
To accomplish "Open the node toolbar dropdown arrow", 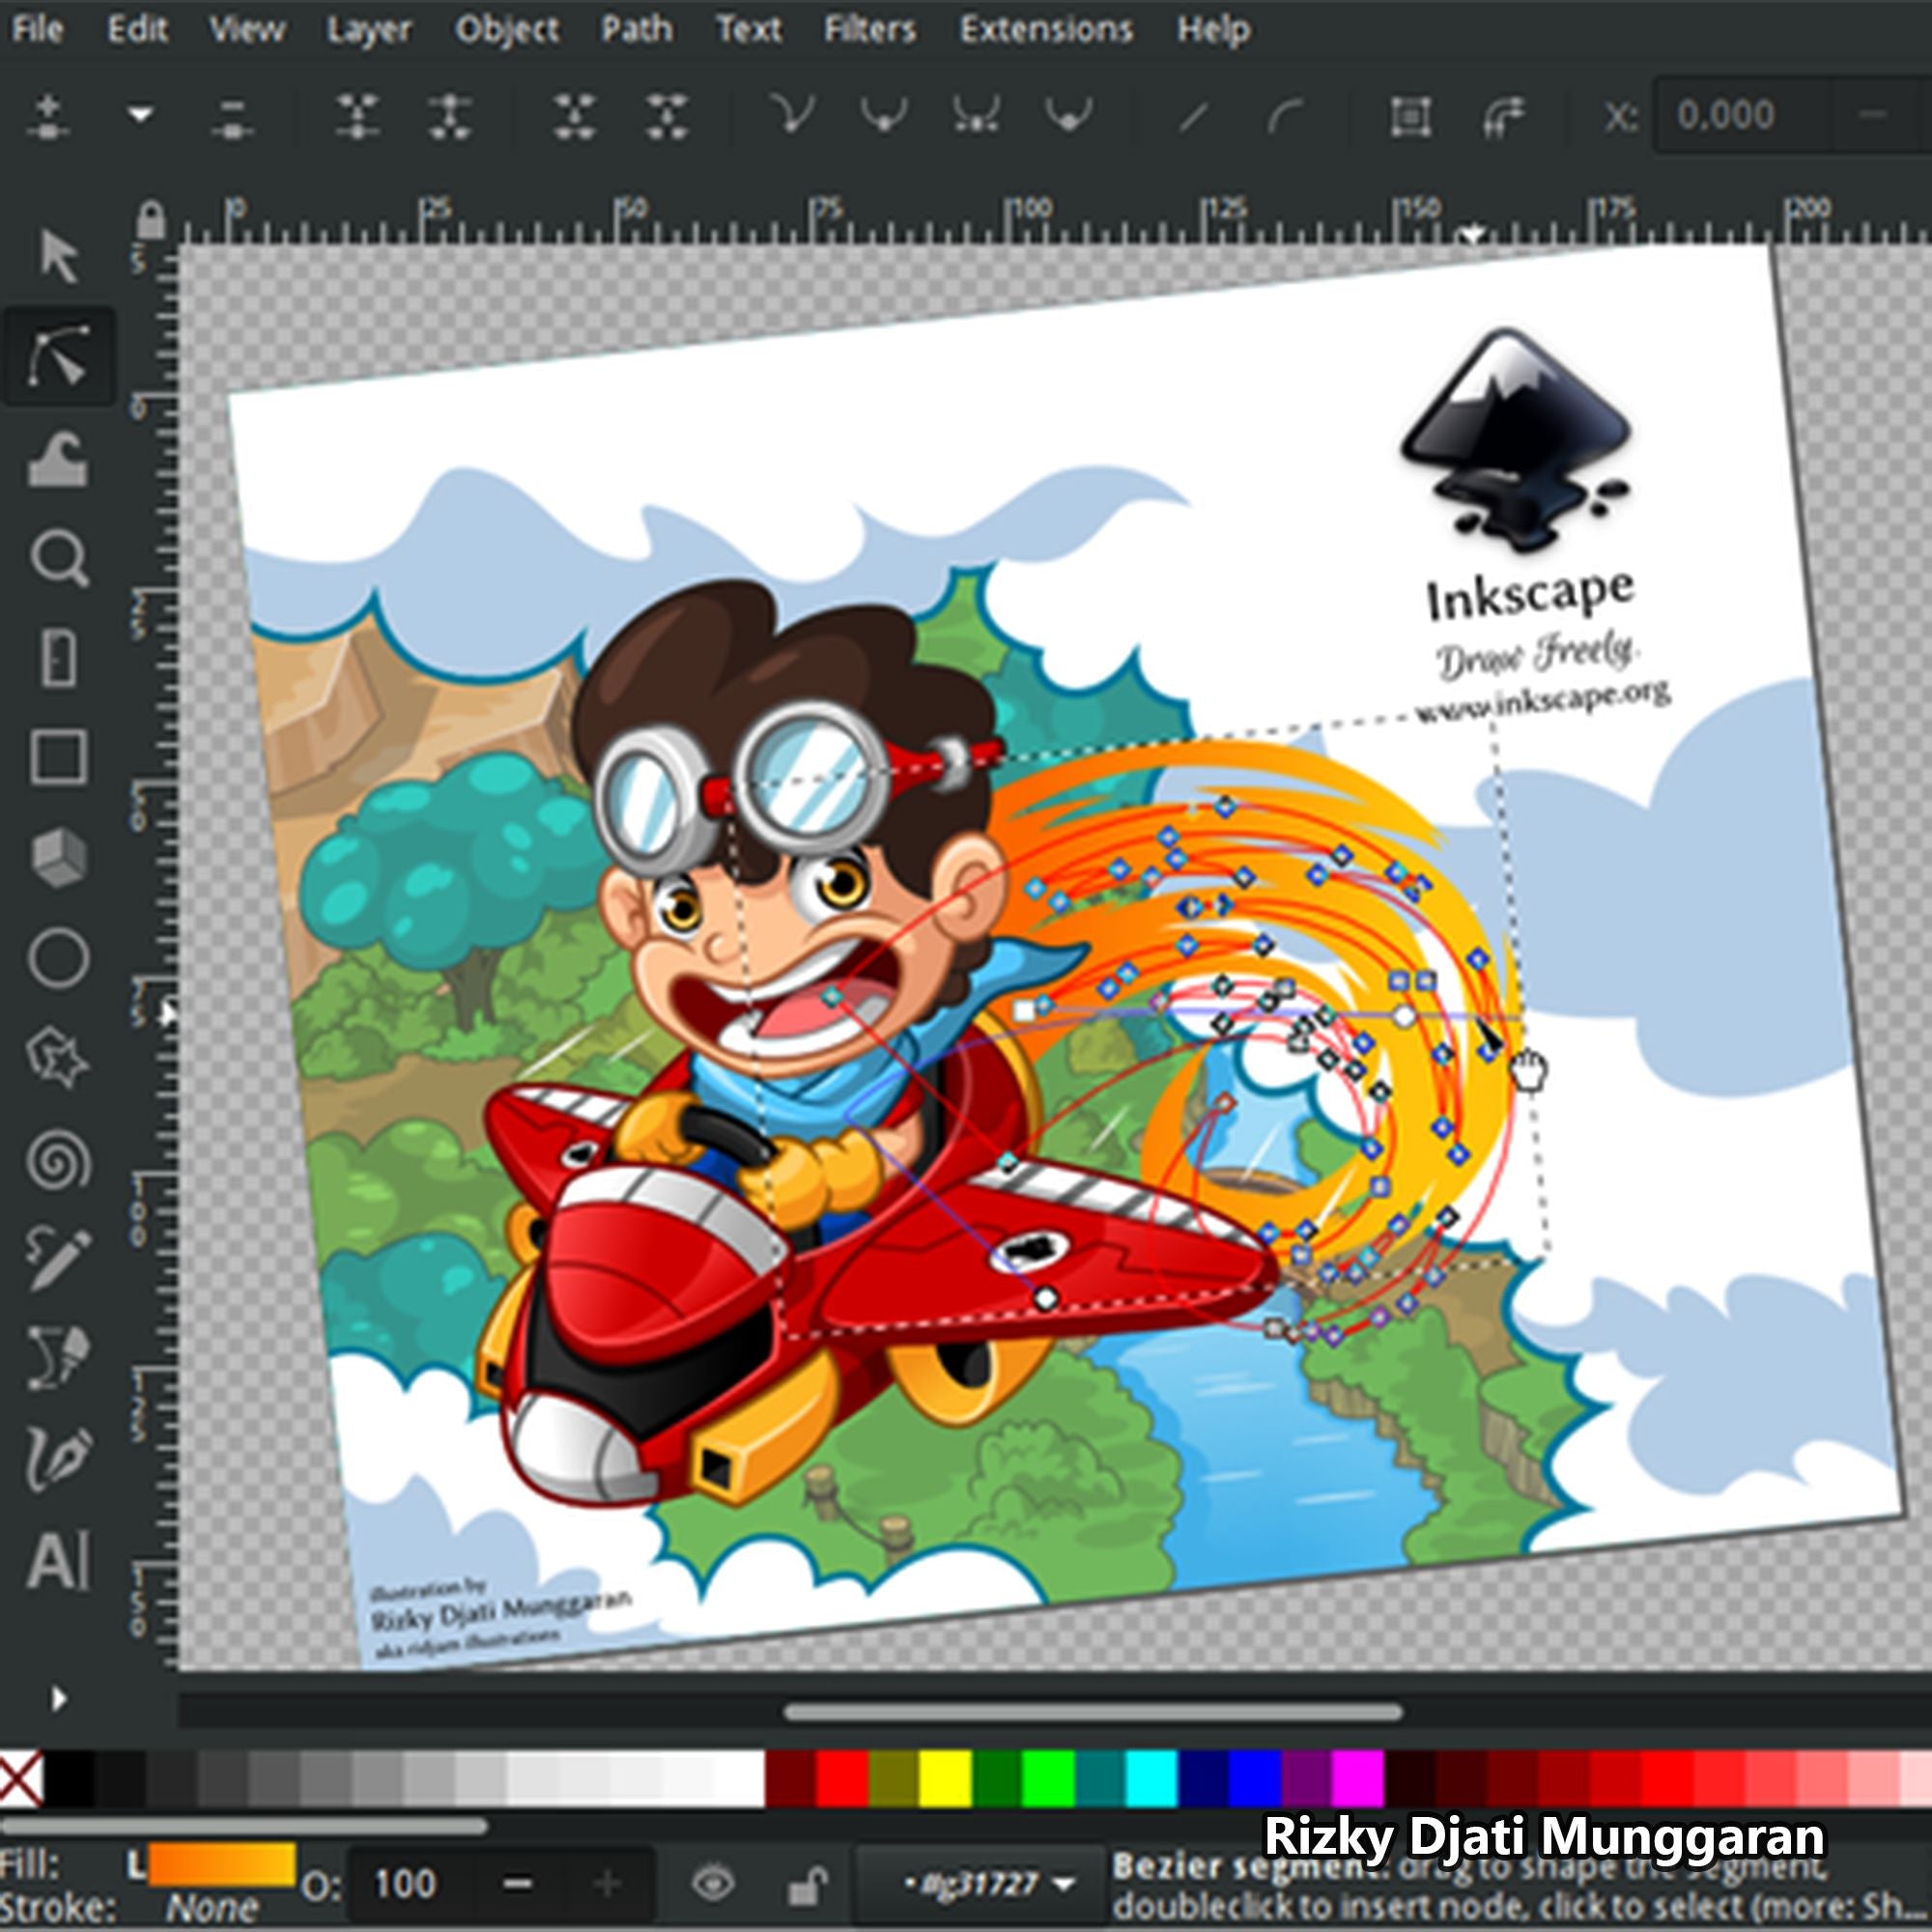I will pyautogui.click(x=141, y=115).
